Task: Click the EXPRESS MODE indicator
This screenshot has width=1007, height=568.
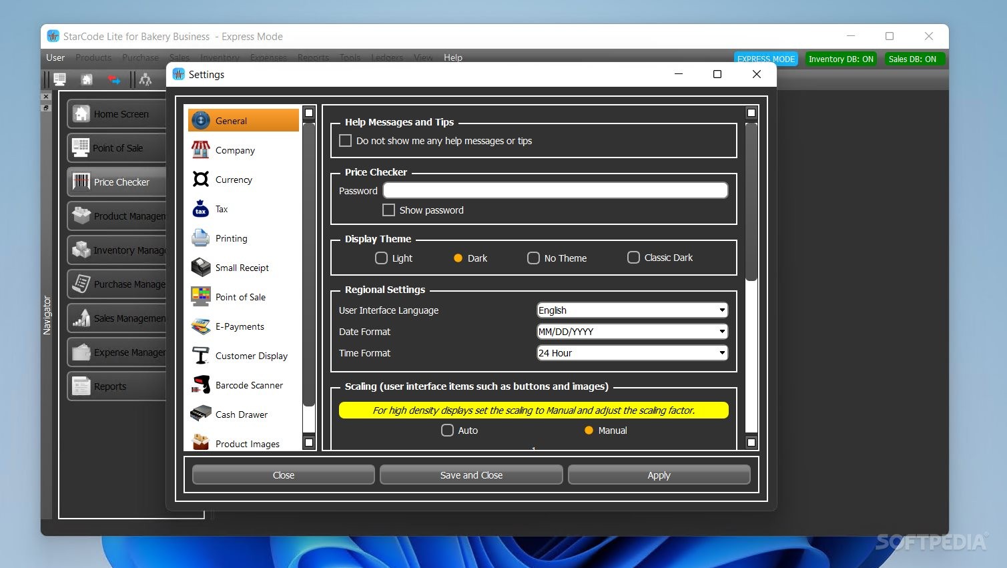Action: pyautogui.click(x=766, y=59)
